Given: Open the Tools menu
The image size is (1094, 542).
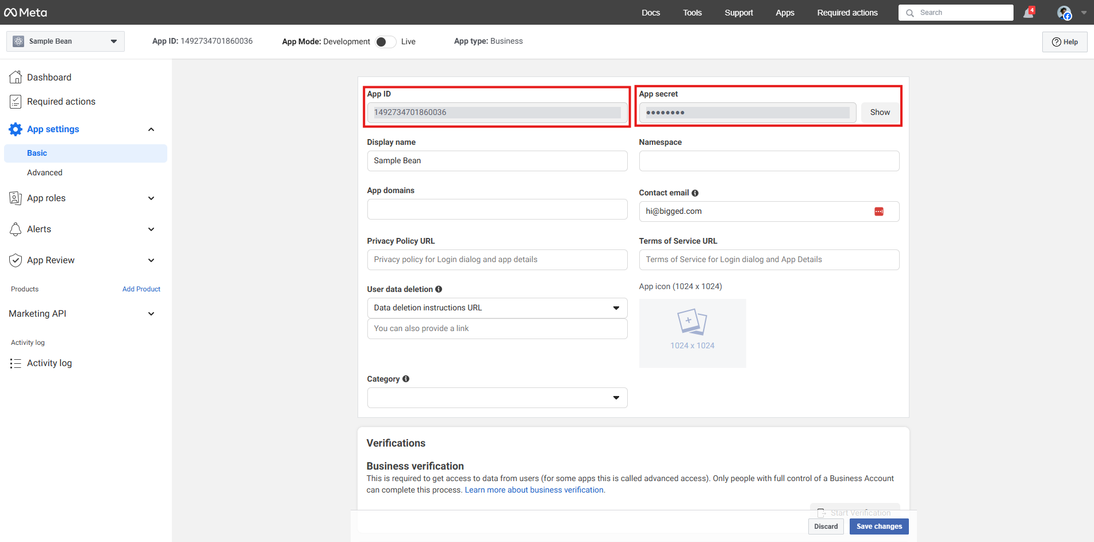Looking at the screenshot, I should [692, 13].
